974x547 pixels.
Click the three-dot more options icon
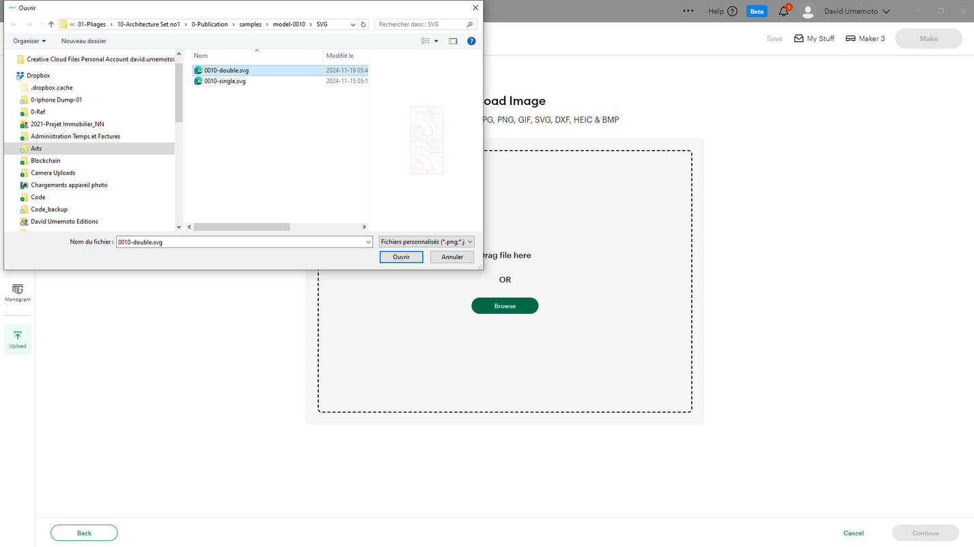[688, 11]
